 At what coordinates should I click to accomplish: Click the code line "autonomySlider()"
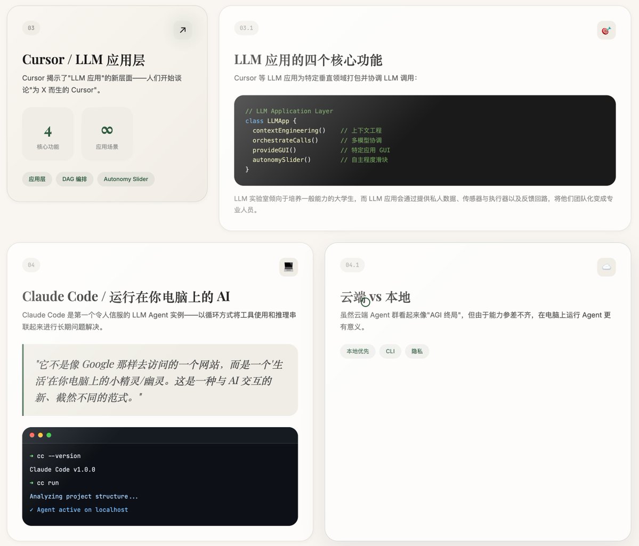[281, 160]
